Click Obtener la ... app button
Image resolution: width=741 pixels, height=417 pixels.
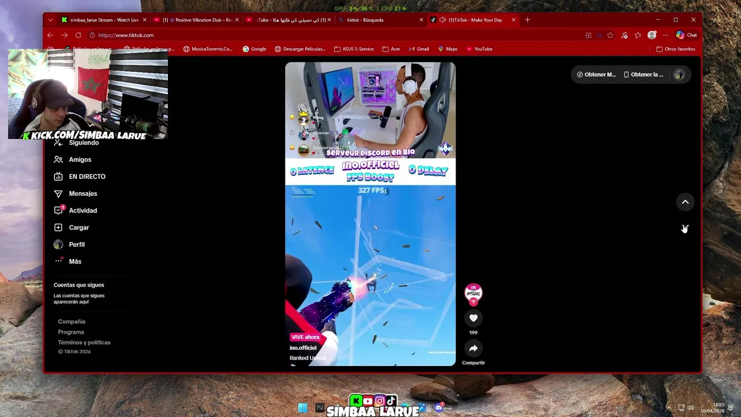tap(643, 75)
